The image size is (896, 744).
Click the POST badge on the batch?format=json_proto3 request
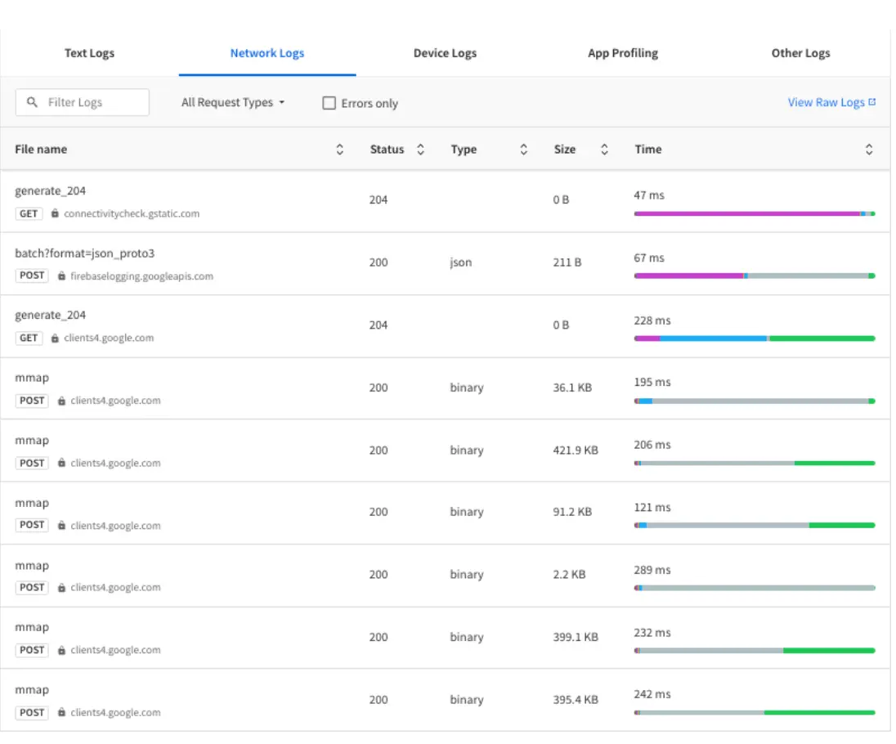pos(32,276)
